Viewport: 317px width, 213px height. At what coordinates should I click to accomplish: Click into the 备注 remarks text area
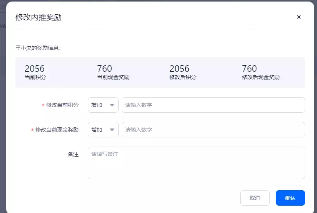196,163
